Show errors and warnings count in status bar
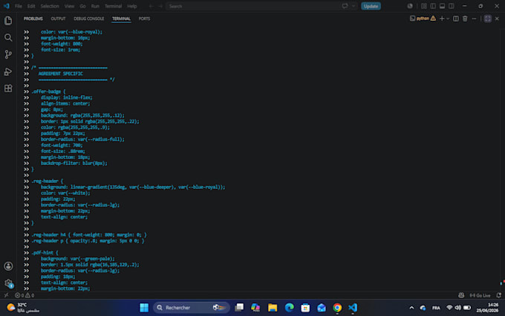Screen dimensions: 505x316 pos(25,295)
